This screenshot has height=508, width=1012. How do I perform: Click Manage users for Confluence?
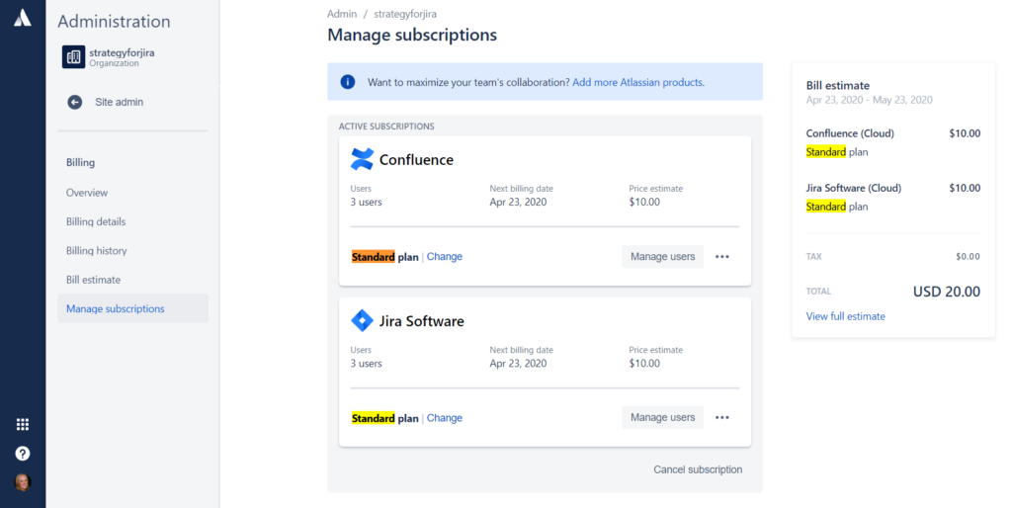(663, 256)
